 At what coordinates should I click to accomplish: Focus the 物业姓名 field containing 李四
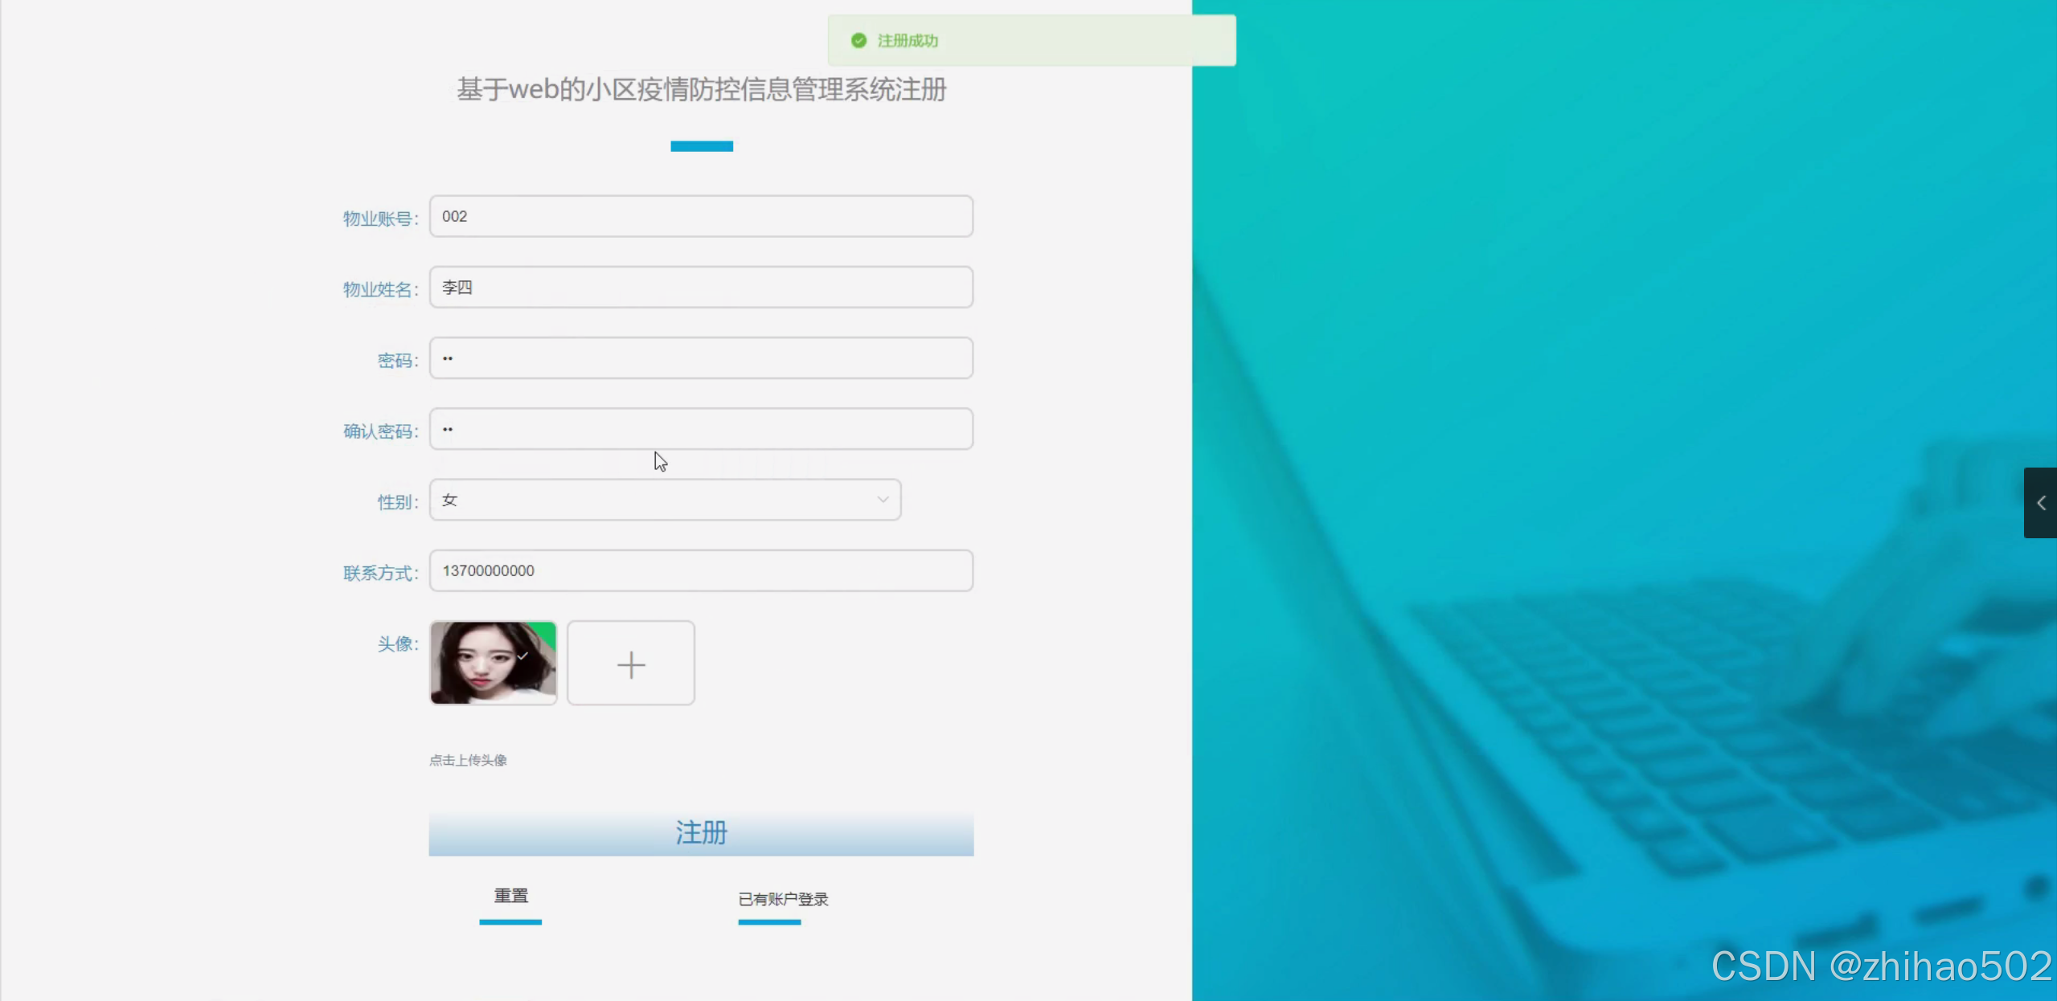tap(699, 287)
